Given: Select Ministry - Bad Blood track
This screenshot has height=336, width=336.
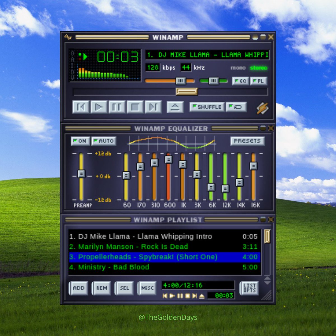Looking at the screenshot, I should 165,267.
